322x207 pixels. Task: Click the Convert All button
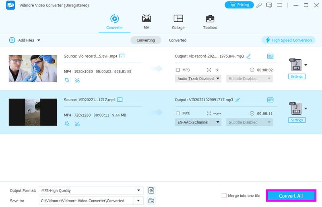pyautogui.click(x=291, y=196)
